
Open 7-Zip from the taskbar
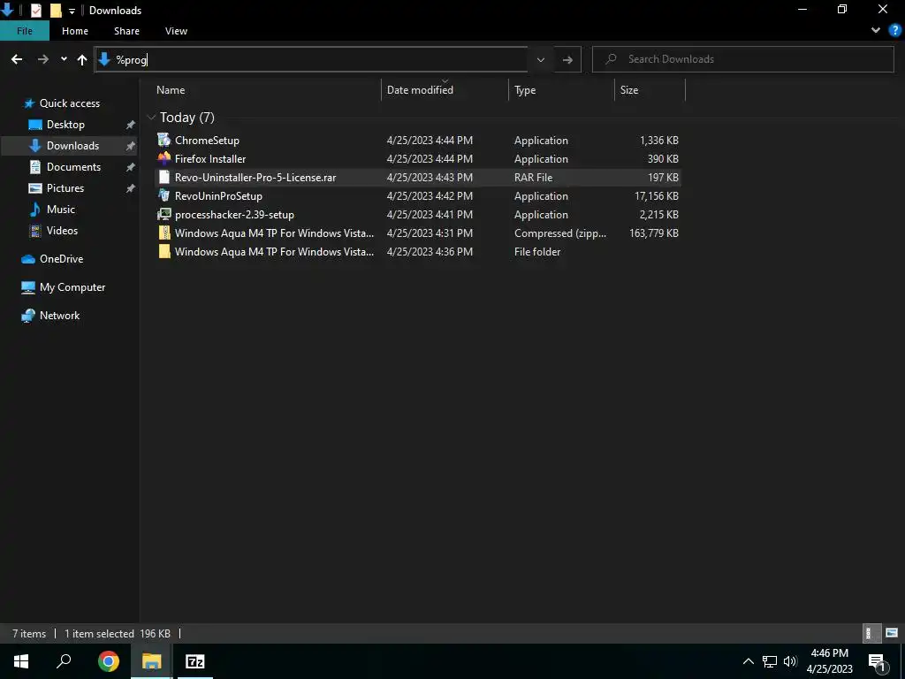click(194, 661)
